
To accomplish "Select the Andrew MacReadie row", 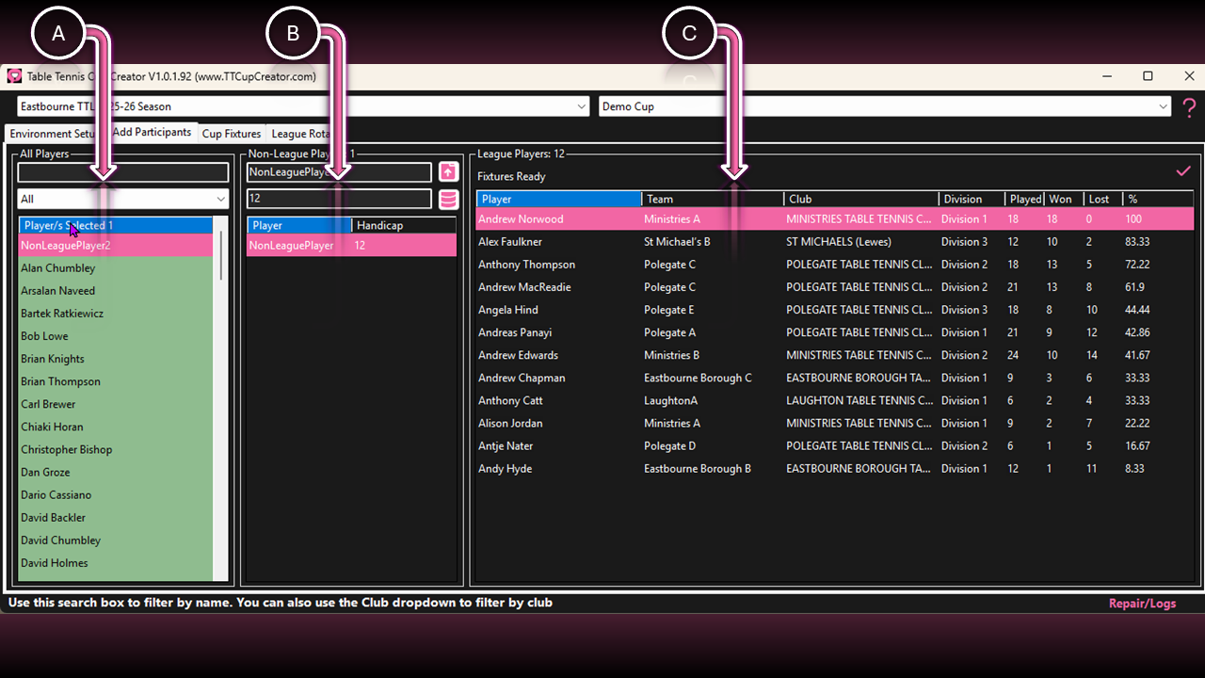I will (835, 287).
